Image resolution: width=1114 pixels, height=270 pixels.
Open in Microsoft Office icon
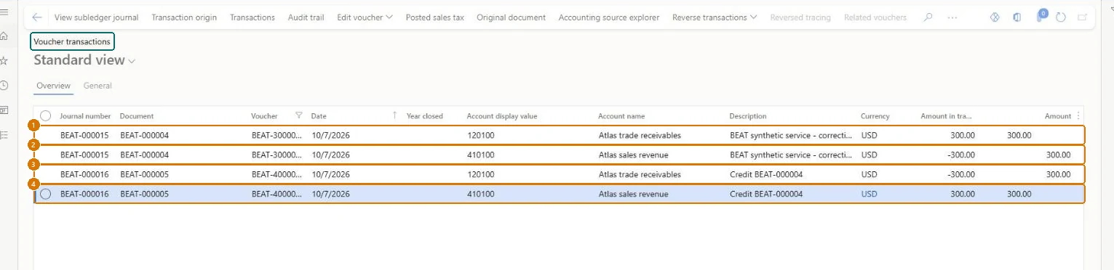[x=1016, y=17]
